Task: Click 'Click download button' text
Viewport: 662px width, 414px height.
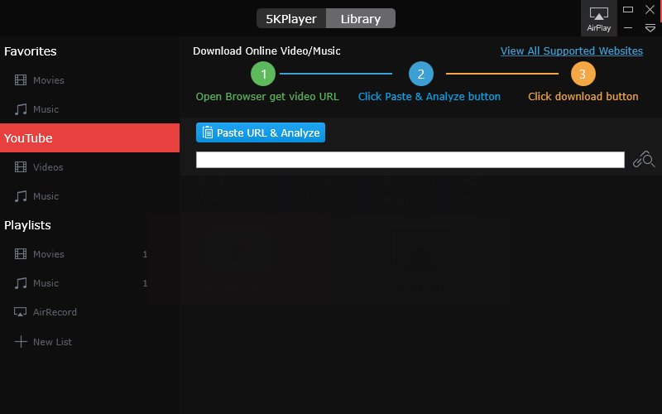Action: [x=583, y=97]
